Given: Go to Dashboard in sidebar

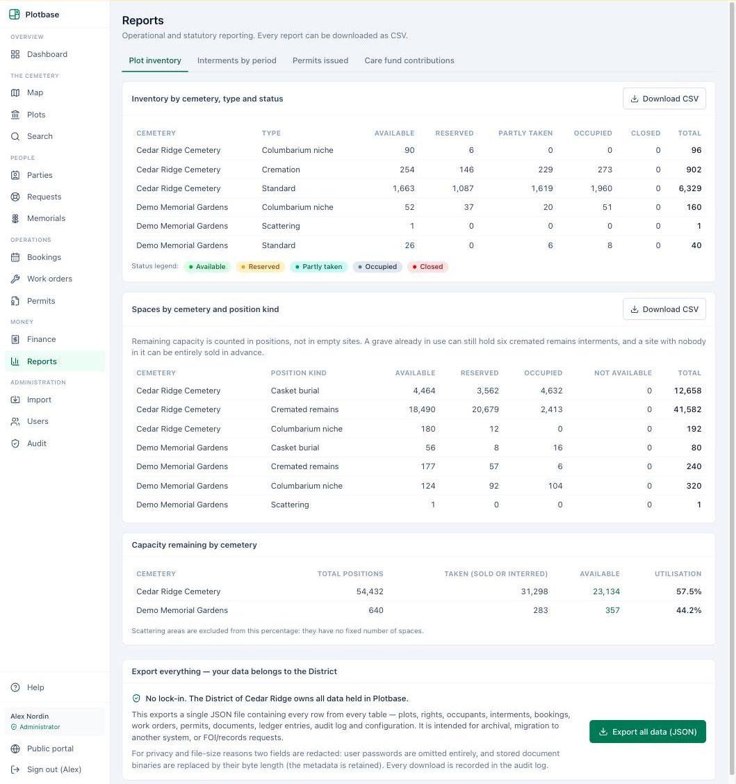Looking at the screenshot, I should (x=47, y=54).
